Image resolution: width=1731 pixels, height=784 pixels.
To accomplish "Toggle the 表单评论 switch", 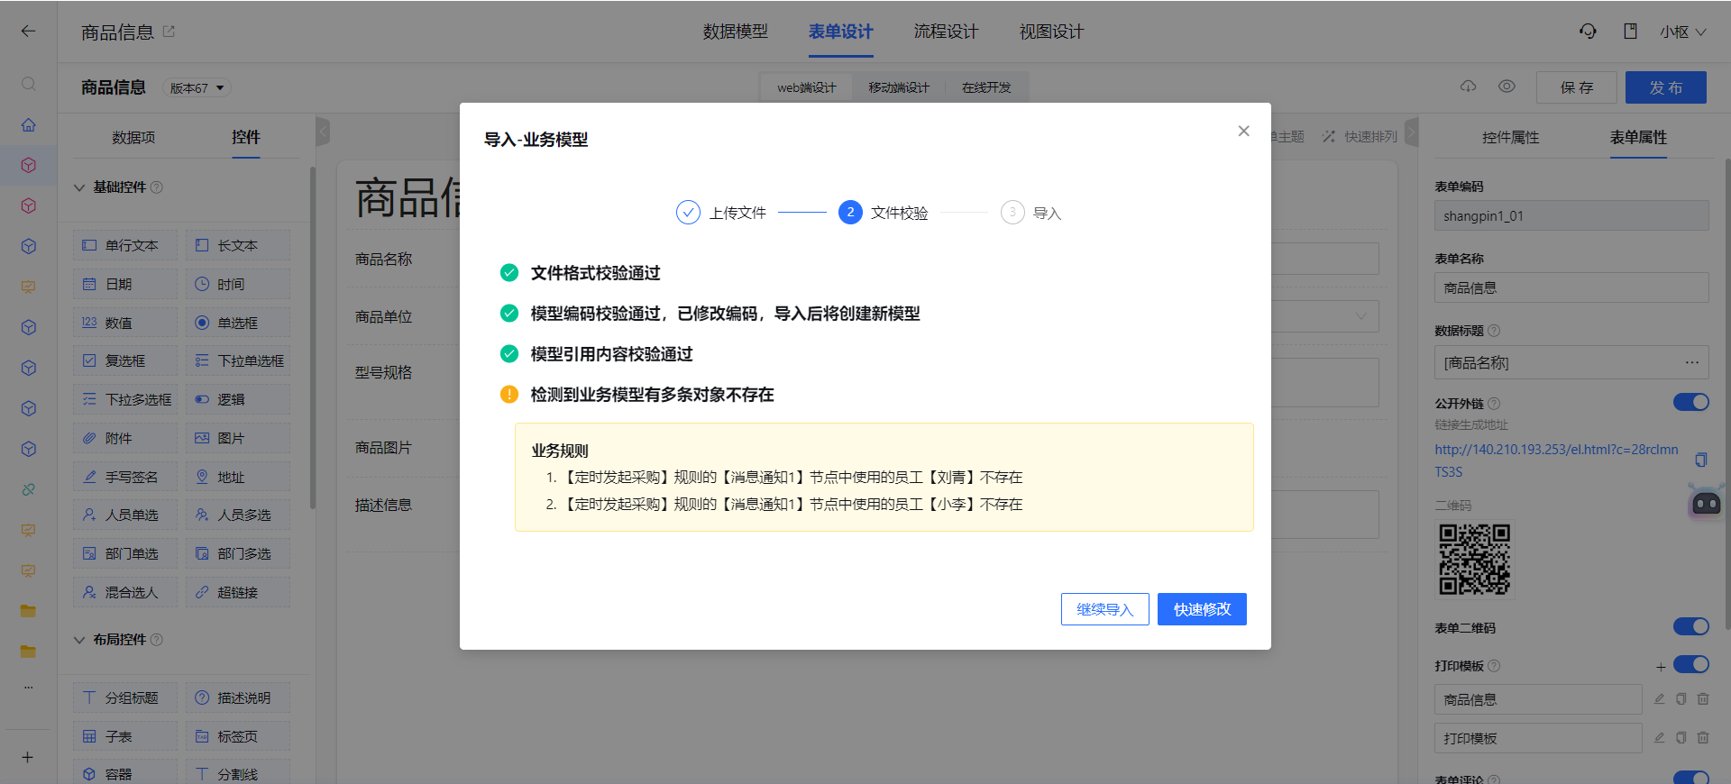I will click(1690, 778).
